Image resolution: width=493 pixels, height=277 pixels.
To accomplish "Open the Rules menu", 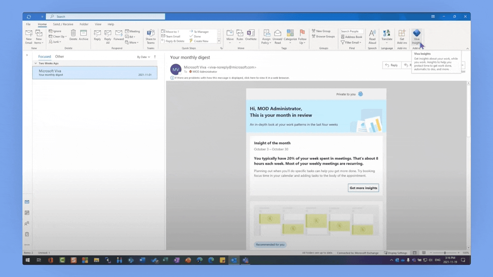I will click(x=240, y=37).
